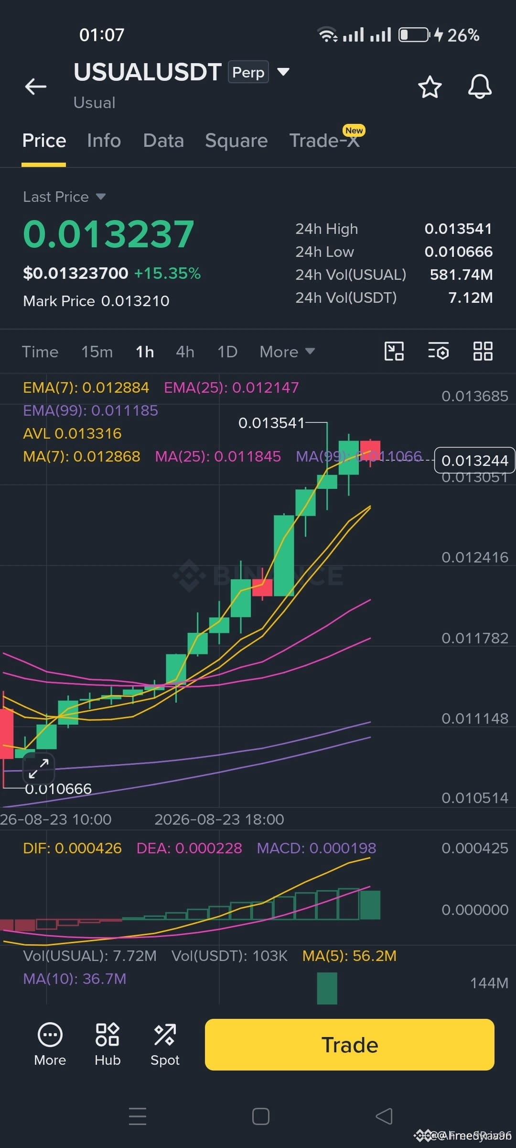This screenshot has height=1148, width=516.
Task: Expand the More timeframes dropdown
Action: [x=287, y=352]
